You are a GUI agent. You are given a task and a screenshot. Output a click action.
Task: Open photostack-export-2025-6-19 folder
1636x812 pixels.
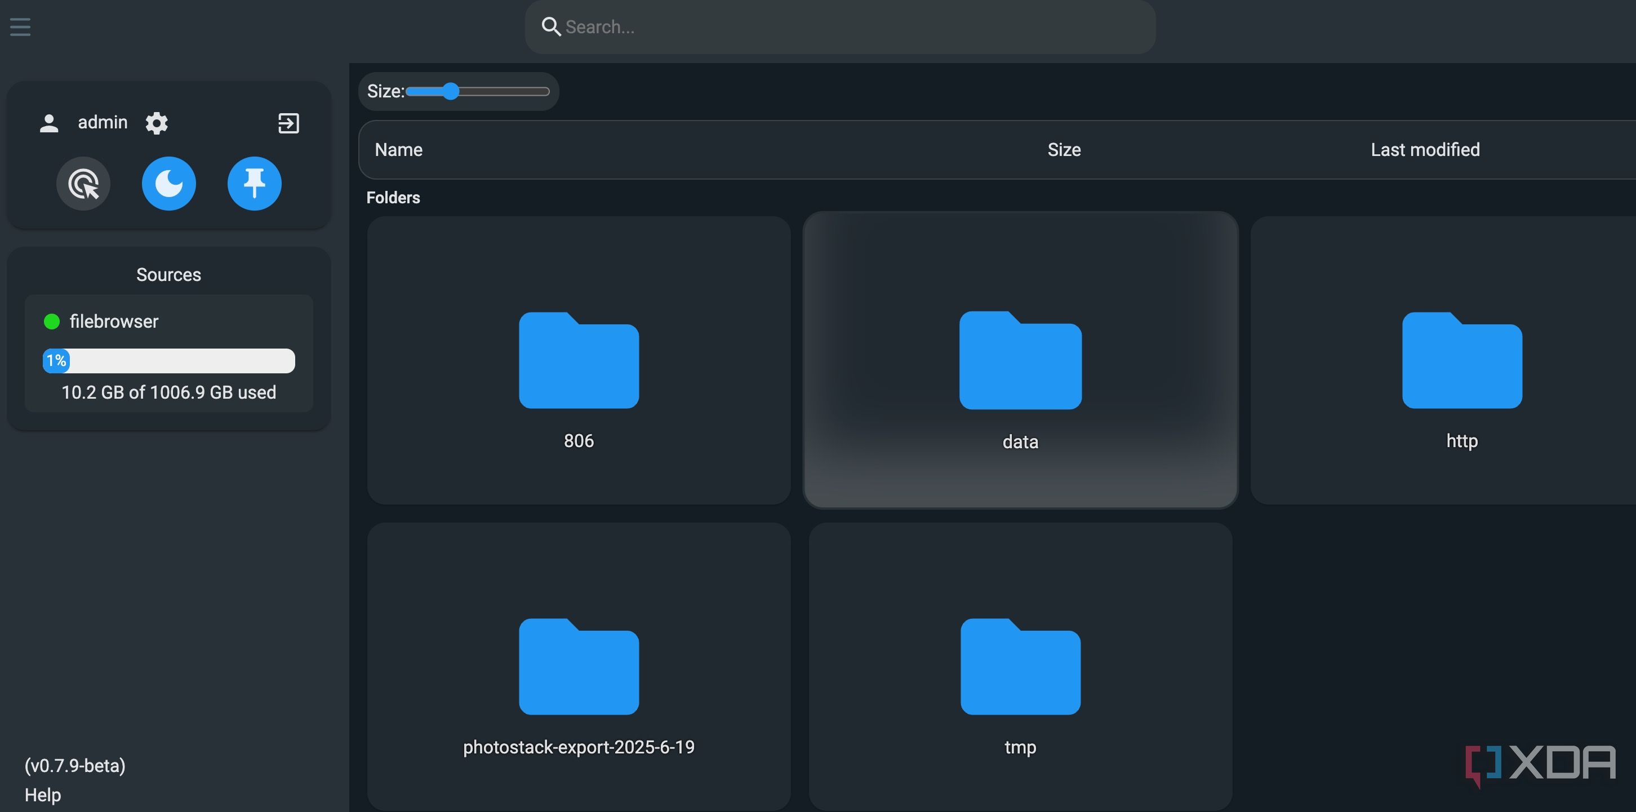[x=579, y=667]
